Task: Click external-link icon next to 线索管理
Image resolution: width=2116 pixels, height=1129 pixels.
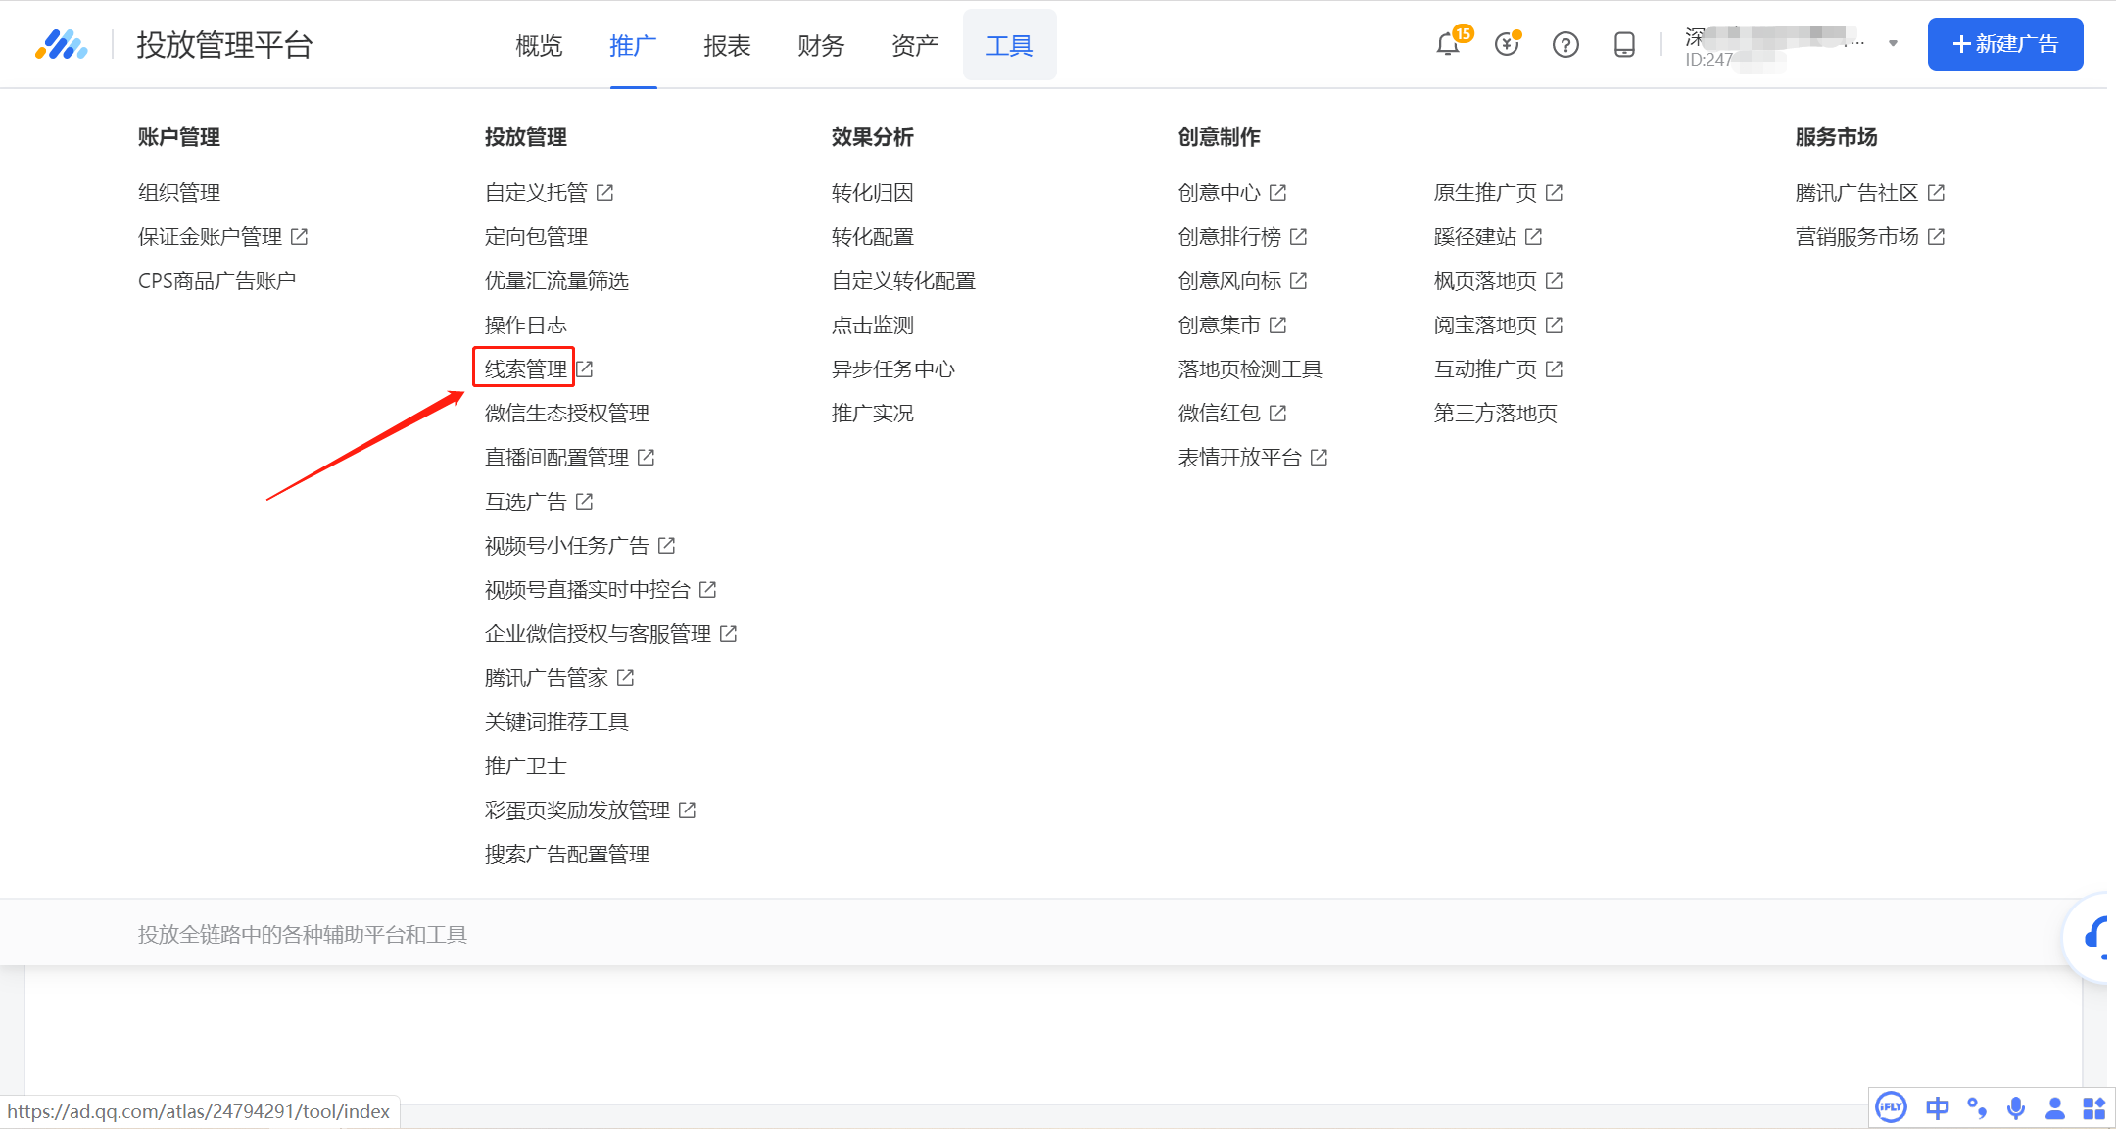Action: point(585,368)
